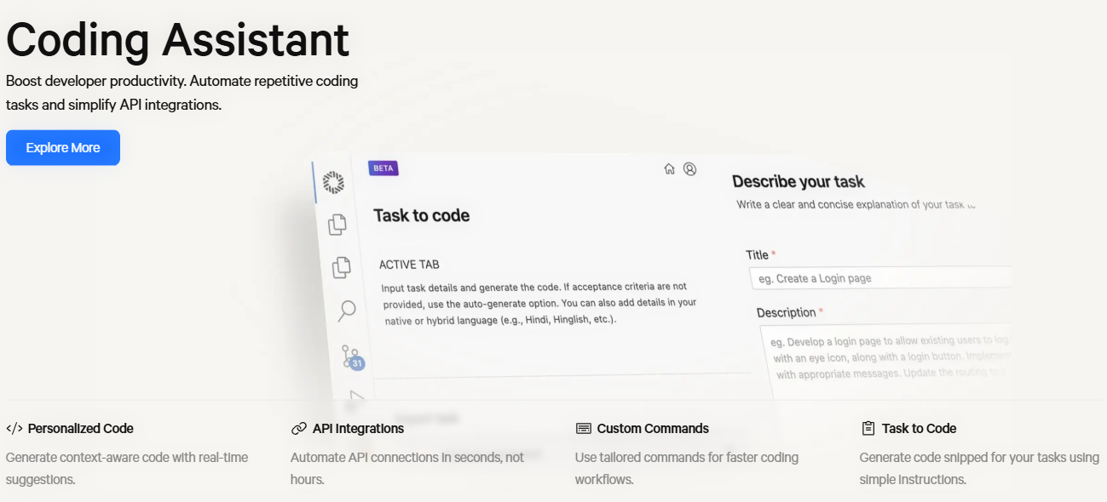Screen dimensions: 1107x502
Task: Select the files icon just above the magnifier
Action: 342,266
